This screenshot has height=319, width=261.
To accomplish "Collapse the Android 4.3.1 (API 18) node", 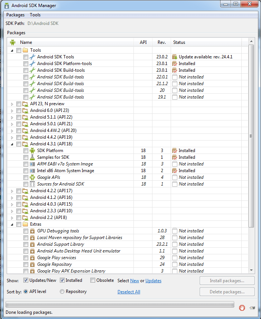I will point(12,144).
